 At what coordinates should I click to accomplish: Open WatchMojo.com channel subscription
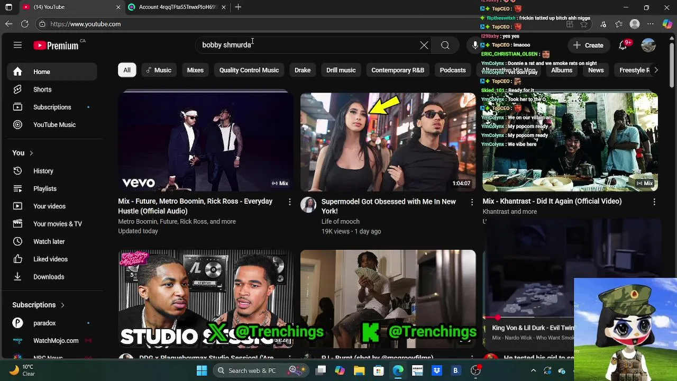(52, 341)
